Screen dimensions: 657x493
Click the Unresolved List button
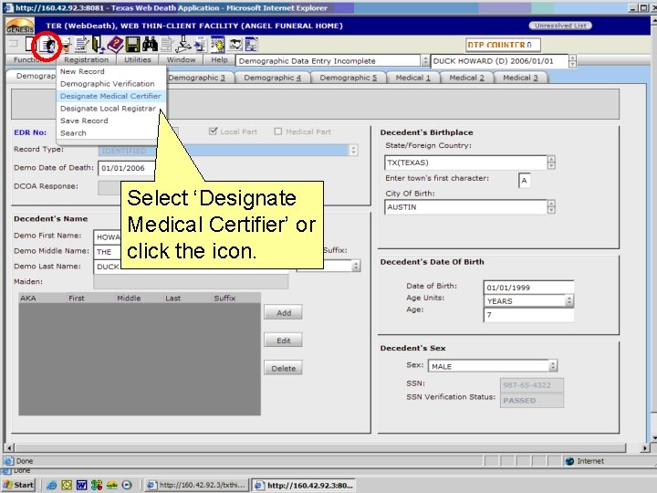point(560,26)
